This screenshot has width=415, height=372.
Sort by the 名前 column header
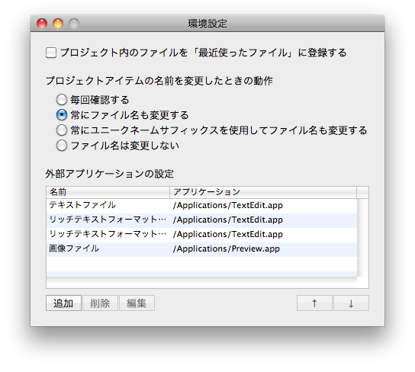point(108,192)
